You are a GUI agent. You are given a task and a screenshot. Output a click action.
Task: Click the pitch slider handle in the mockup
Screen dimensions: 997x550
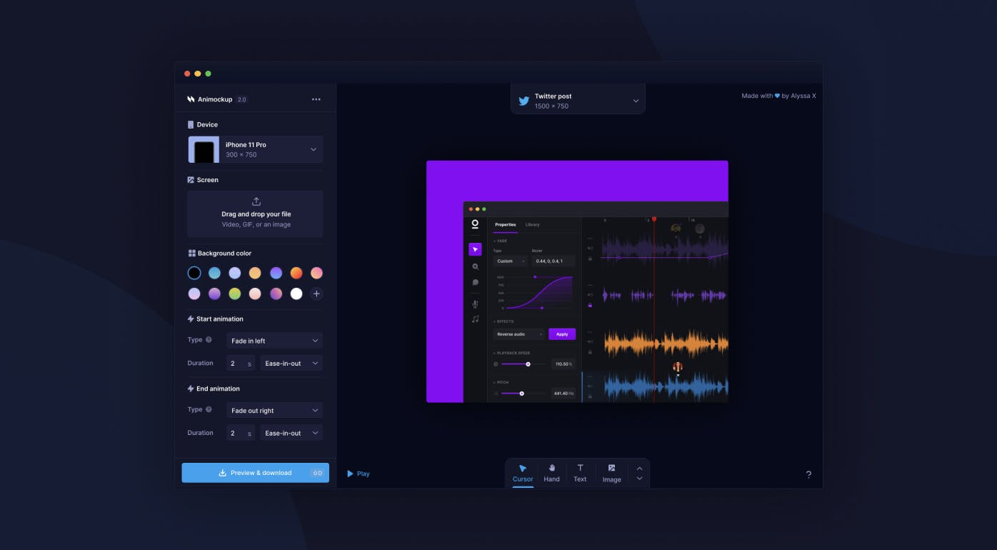coord(521,393)
